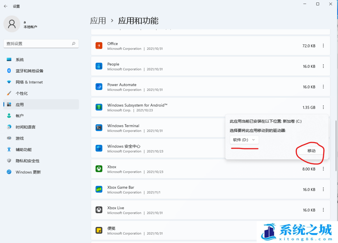Click the 本地帐户 account label
This screenshot has width=338, height=243.
[x=30, y=27]
